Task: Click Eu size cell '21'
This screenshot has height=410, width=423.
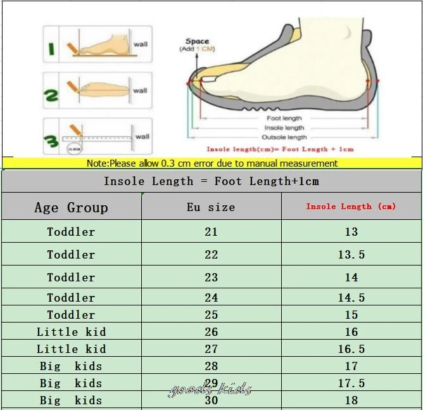Action: coord(211,231)
